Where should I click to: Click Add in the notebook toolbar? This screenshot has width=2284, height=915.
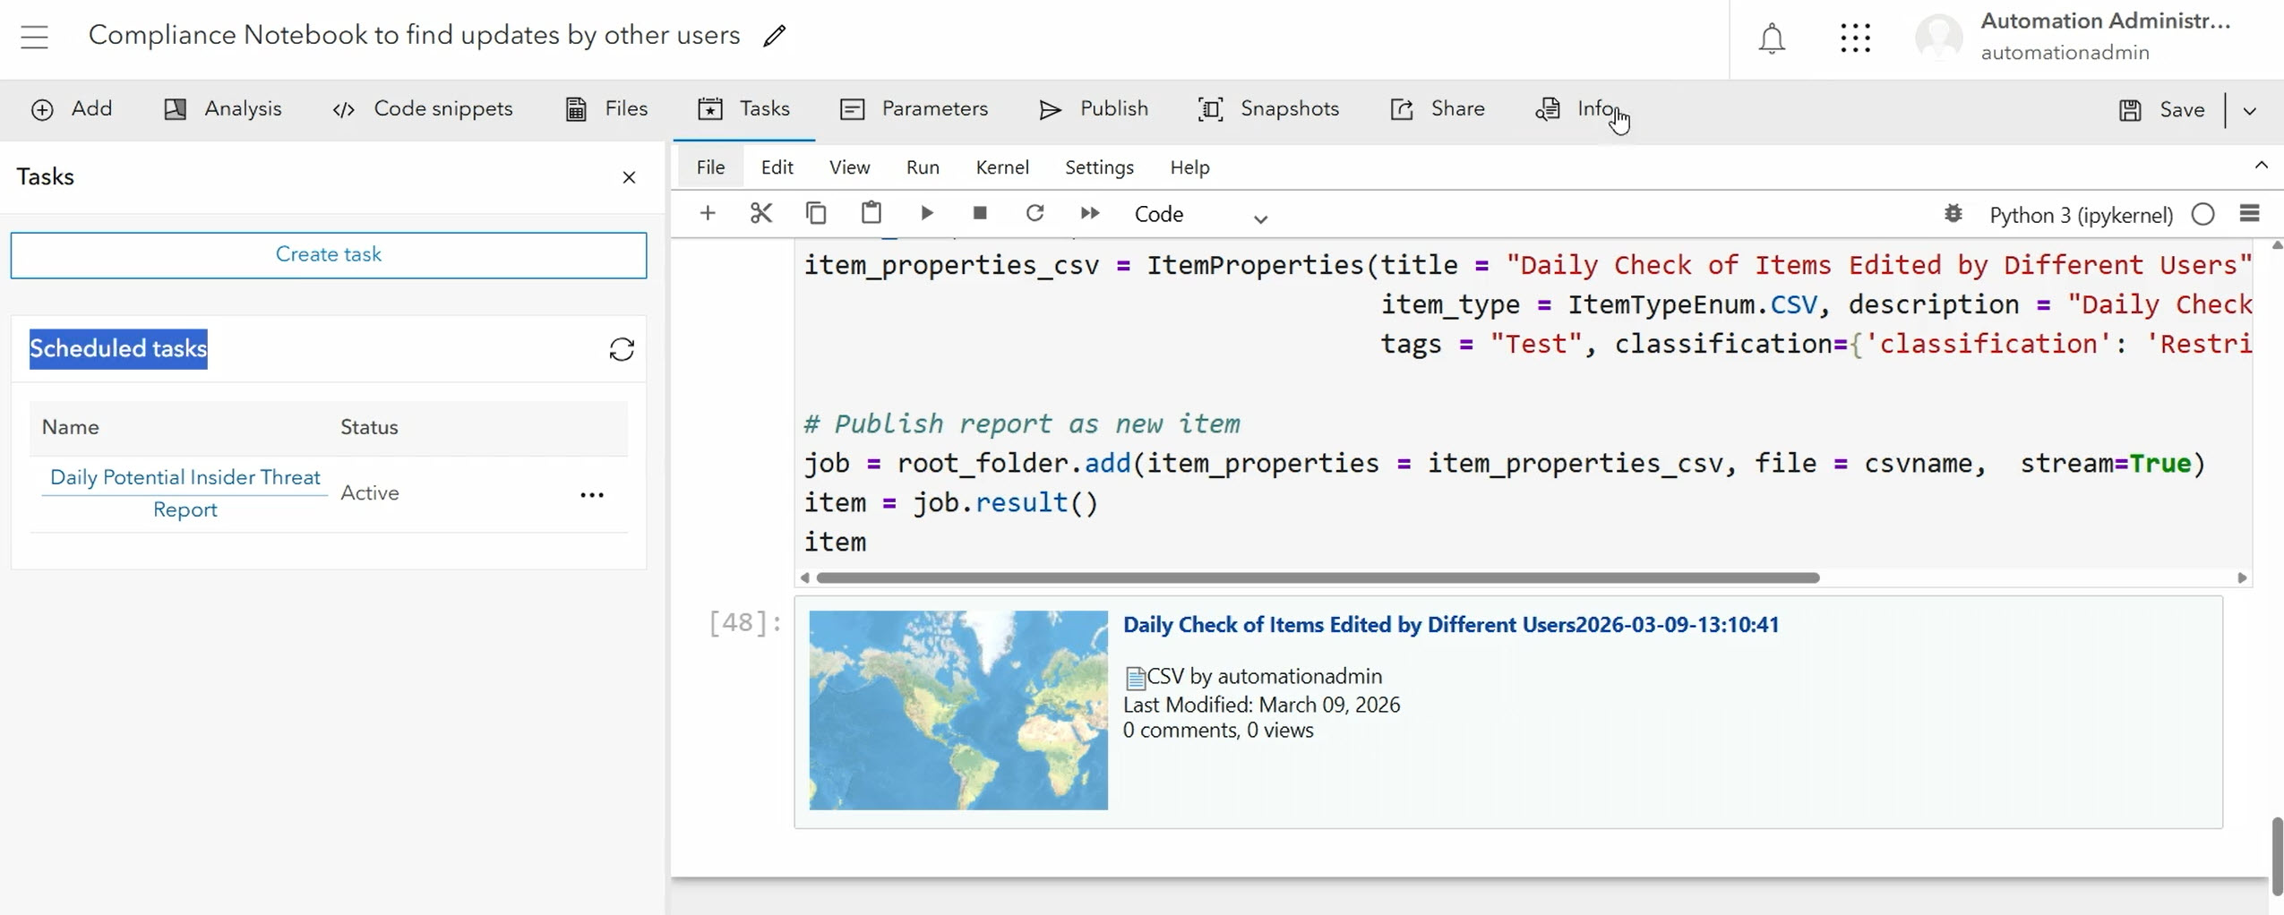coord(72,109)
